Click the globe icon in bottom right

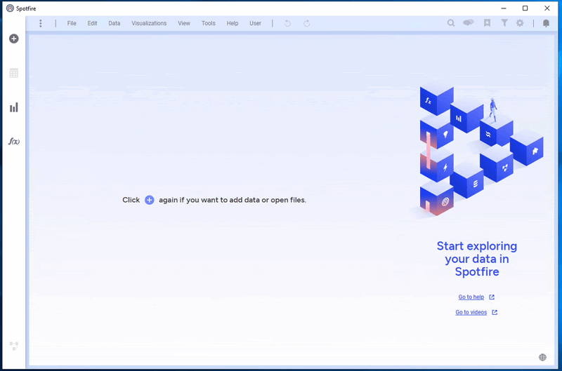(542, 357)
